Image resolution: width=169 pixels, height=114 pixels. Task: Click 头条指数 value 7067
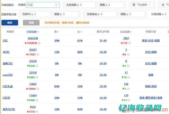(126, 38)
